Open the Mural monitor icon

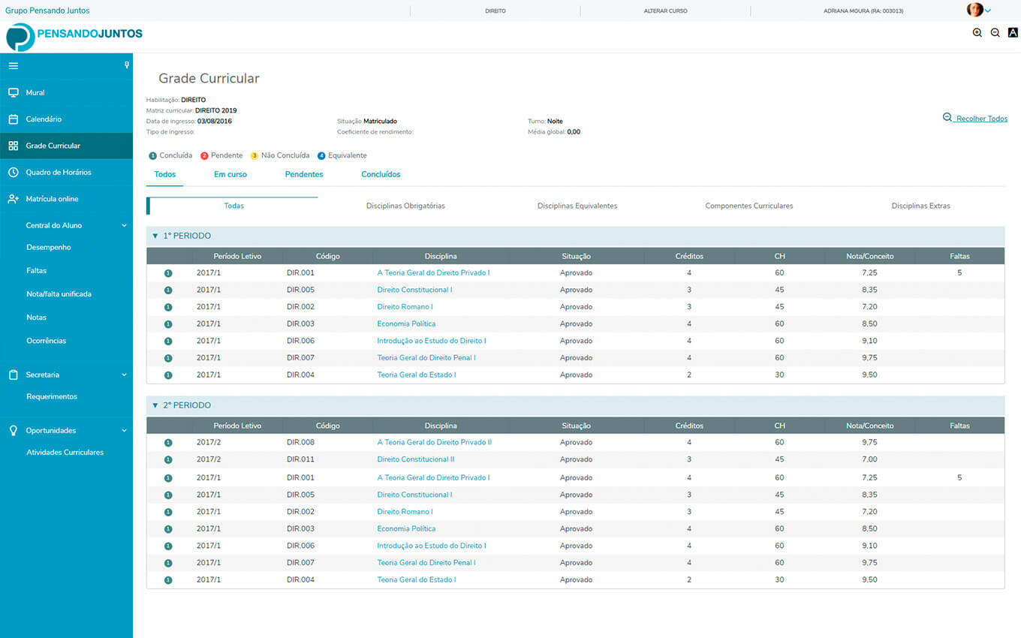click(14, 93)
